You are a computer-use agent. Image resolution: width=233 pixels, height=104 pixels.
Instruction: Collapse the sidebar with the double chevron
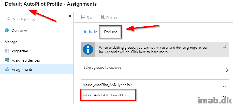tap(70, 16)
